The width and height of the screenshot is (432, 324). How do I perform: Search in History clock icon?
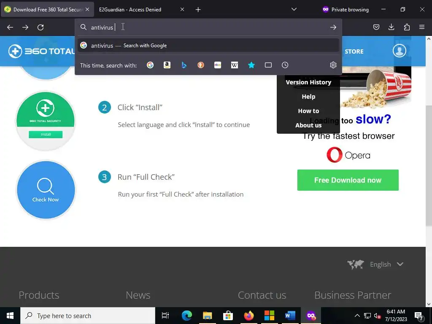(285, 65)
